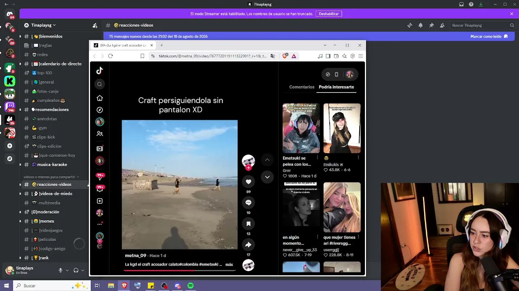Click Marcar como leído button
The width and height of the screenshot is (519, 291).
(489, 36)
